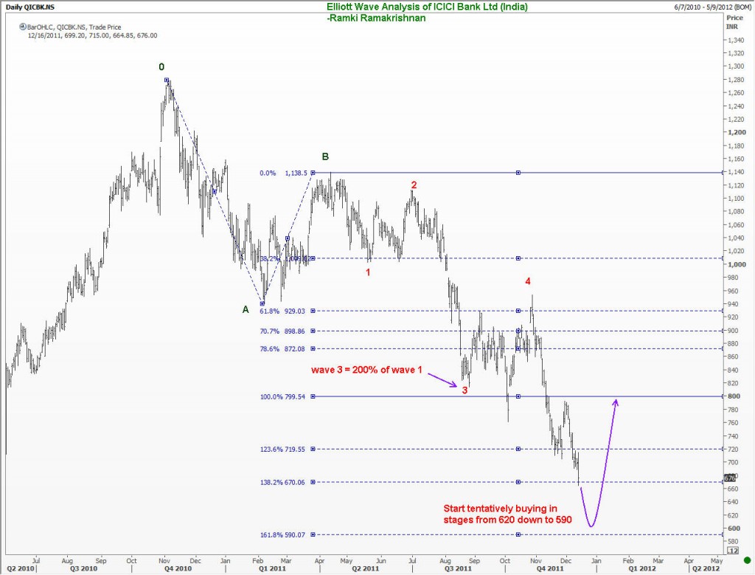Click the '-Ramki Ramakrishnan' author label
The image size is (755, 575).
[x=376, y=18]
